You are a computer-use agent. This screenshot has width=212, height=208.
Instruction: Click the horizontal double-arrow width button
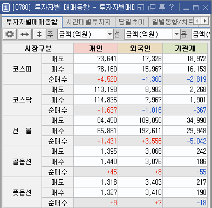pyautogui.click(x=25, y=34)
